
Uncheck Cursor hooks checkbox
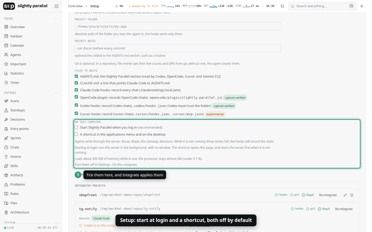[x=76, y=113]
